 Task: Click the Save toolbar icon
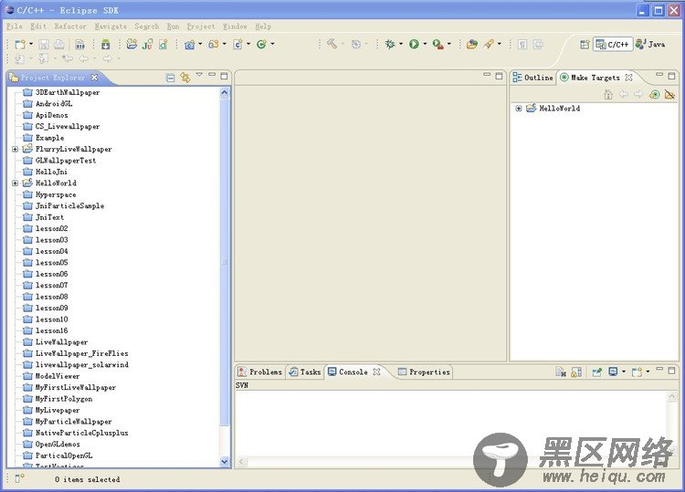coord(43,44)
